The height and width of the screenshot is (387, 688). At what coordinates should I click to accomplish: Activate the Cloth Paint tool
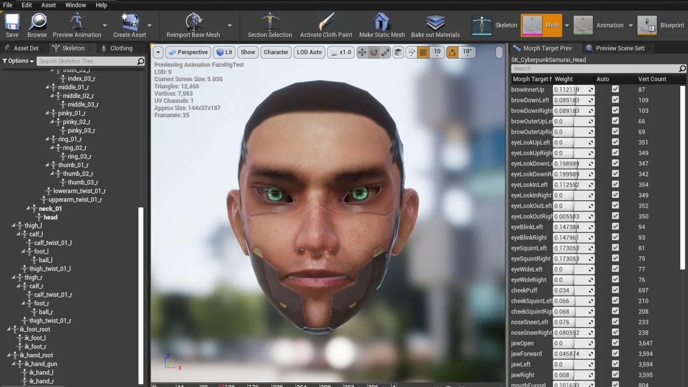pyautogui.click(x=326, y=25)
